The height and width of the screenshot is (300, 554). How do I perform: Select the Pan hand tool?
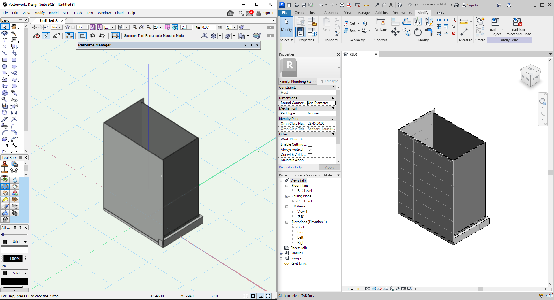pos(14,27)
